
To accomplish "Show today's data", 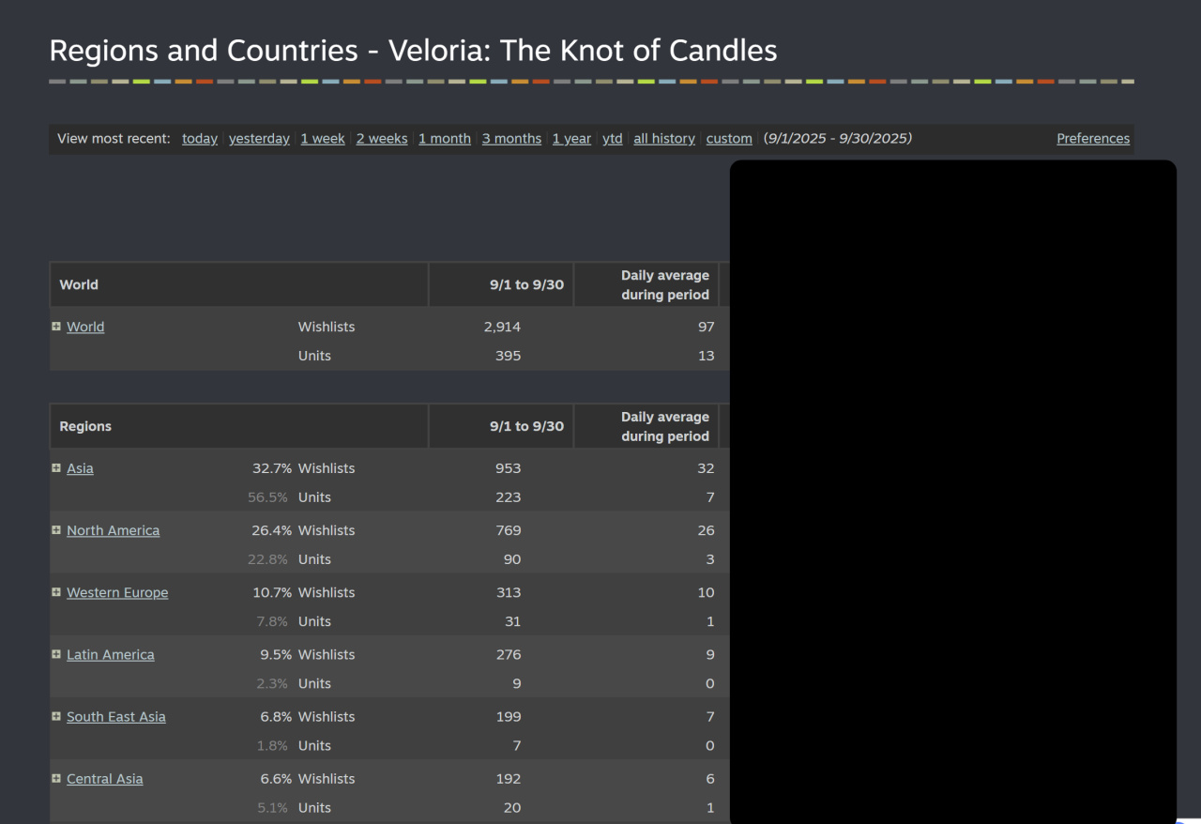I will (x=200, y=139).
